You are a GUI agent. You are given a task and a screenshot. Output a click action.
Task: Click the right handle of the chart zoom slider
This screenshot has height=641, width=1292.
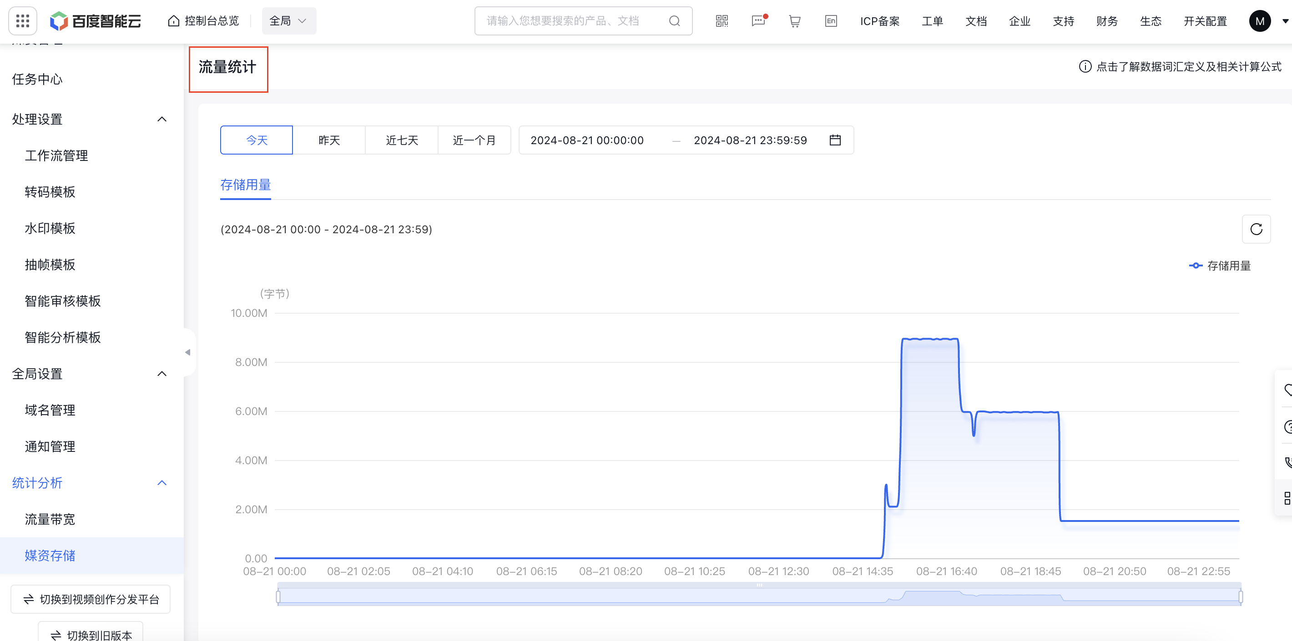tap(1241, 596)
